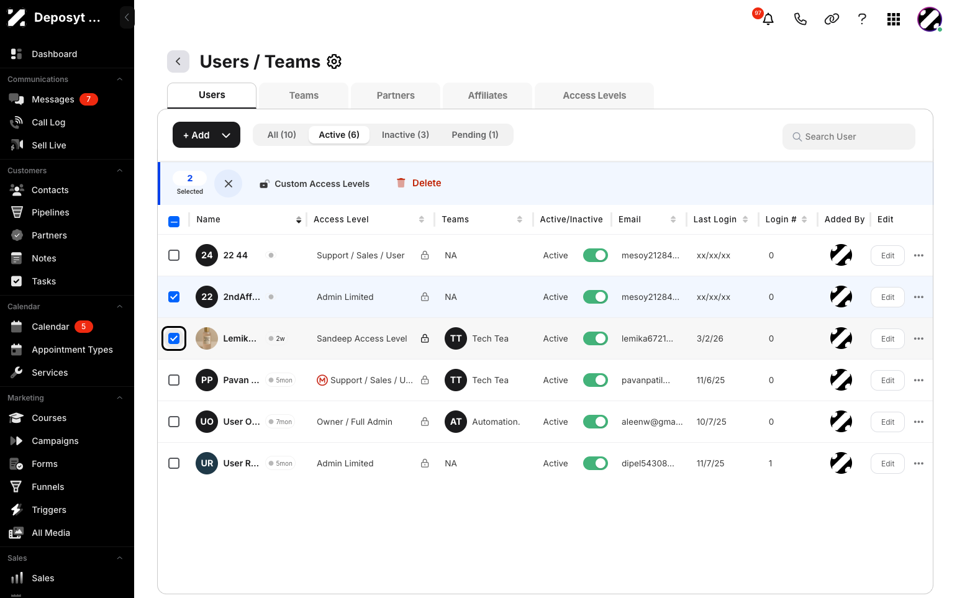Collapse the Marketing sidebar section

coord(120,398)
